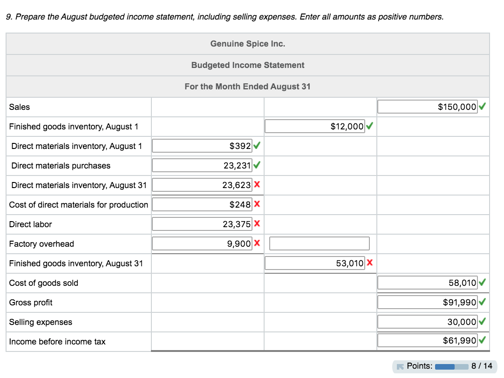Click the green checkmark next to Sales
This screenshot has width=504, height=378.
point(482,106)
